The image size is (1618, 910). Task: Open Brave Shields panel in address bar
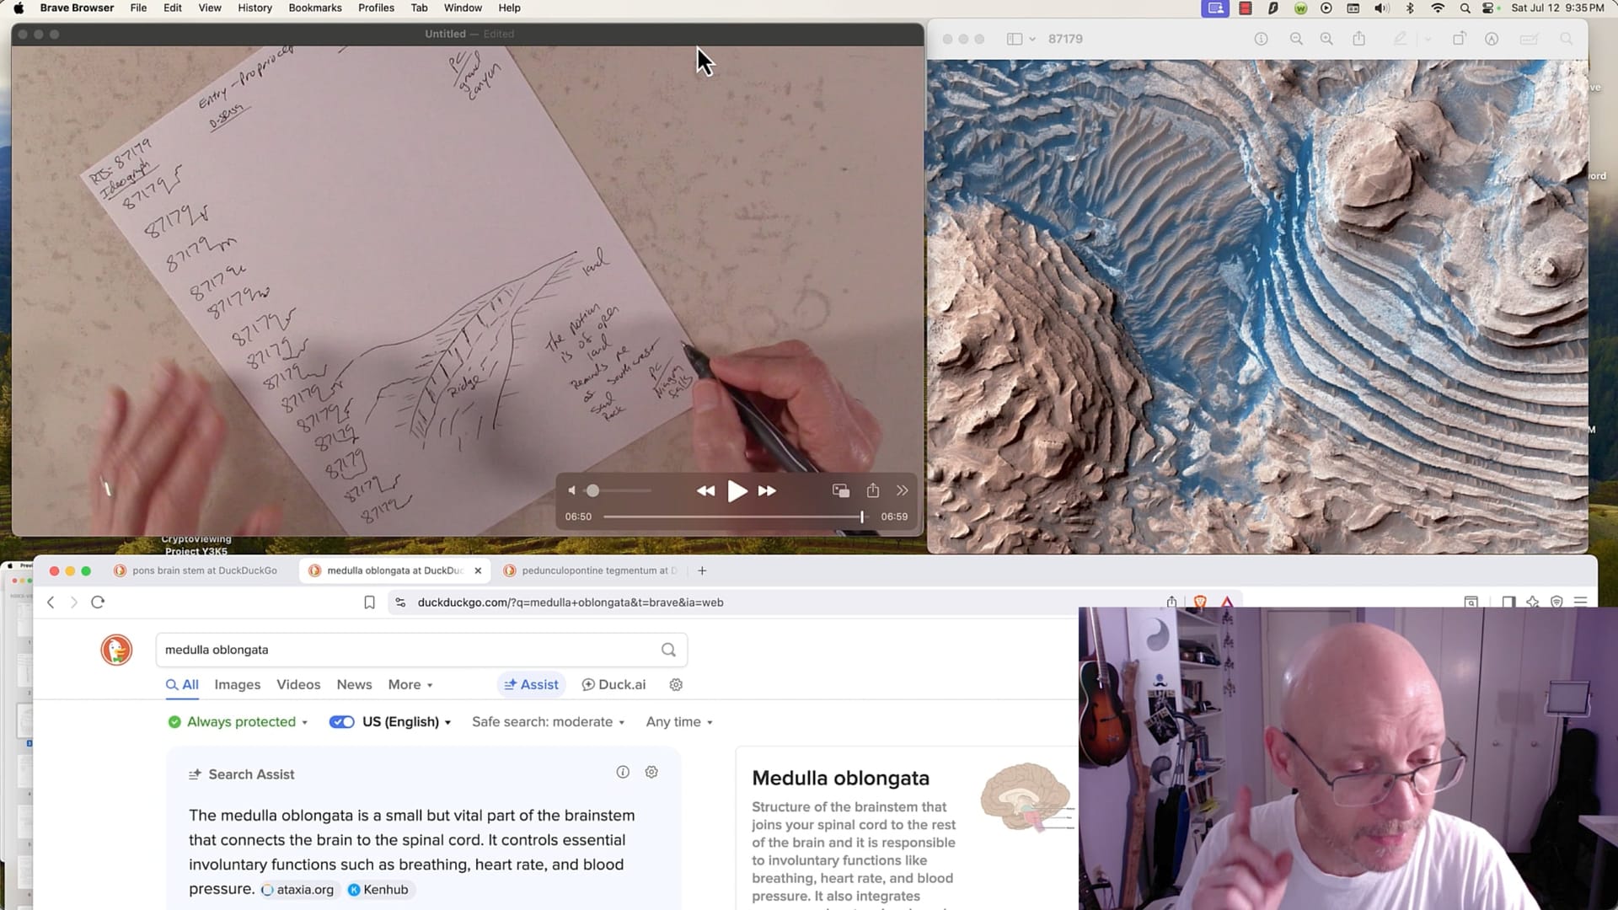click(x=1200, y=602)
